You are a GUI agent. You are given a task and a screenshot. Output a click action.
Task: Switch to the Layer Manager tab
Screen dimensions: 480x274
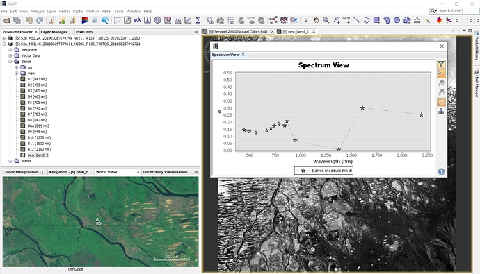54,32
